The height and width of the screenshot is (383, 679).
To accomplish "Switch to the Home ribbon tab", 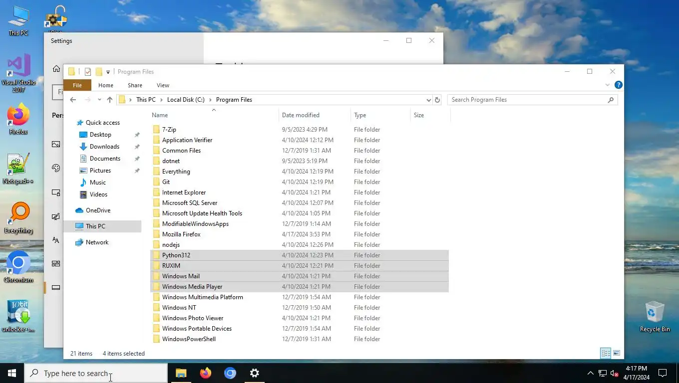I will pyautogui.click(x=106, y=85).
